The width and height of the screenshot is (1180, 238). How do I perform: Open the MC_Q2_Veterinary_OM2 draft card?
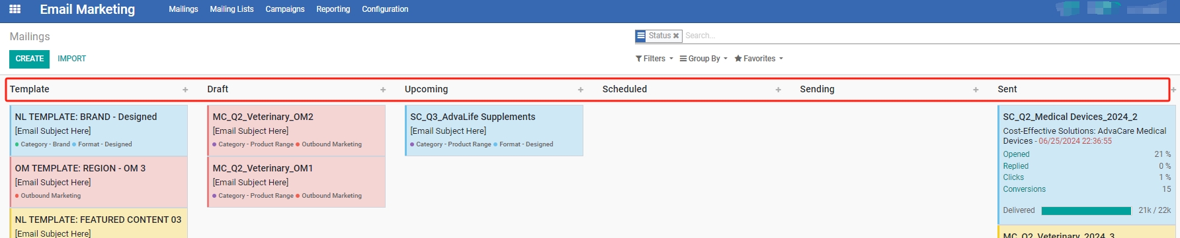tap(296, 131)
